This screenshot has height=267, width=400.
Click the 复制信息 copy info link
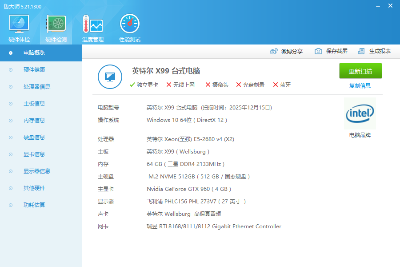coord(360,85)
